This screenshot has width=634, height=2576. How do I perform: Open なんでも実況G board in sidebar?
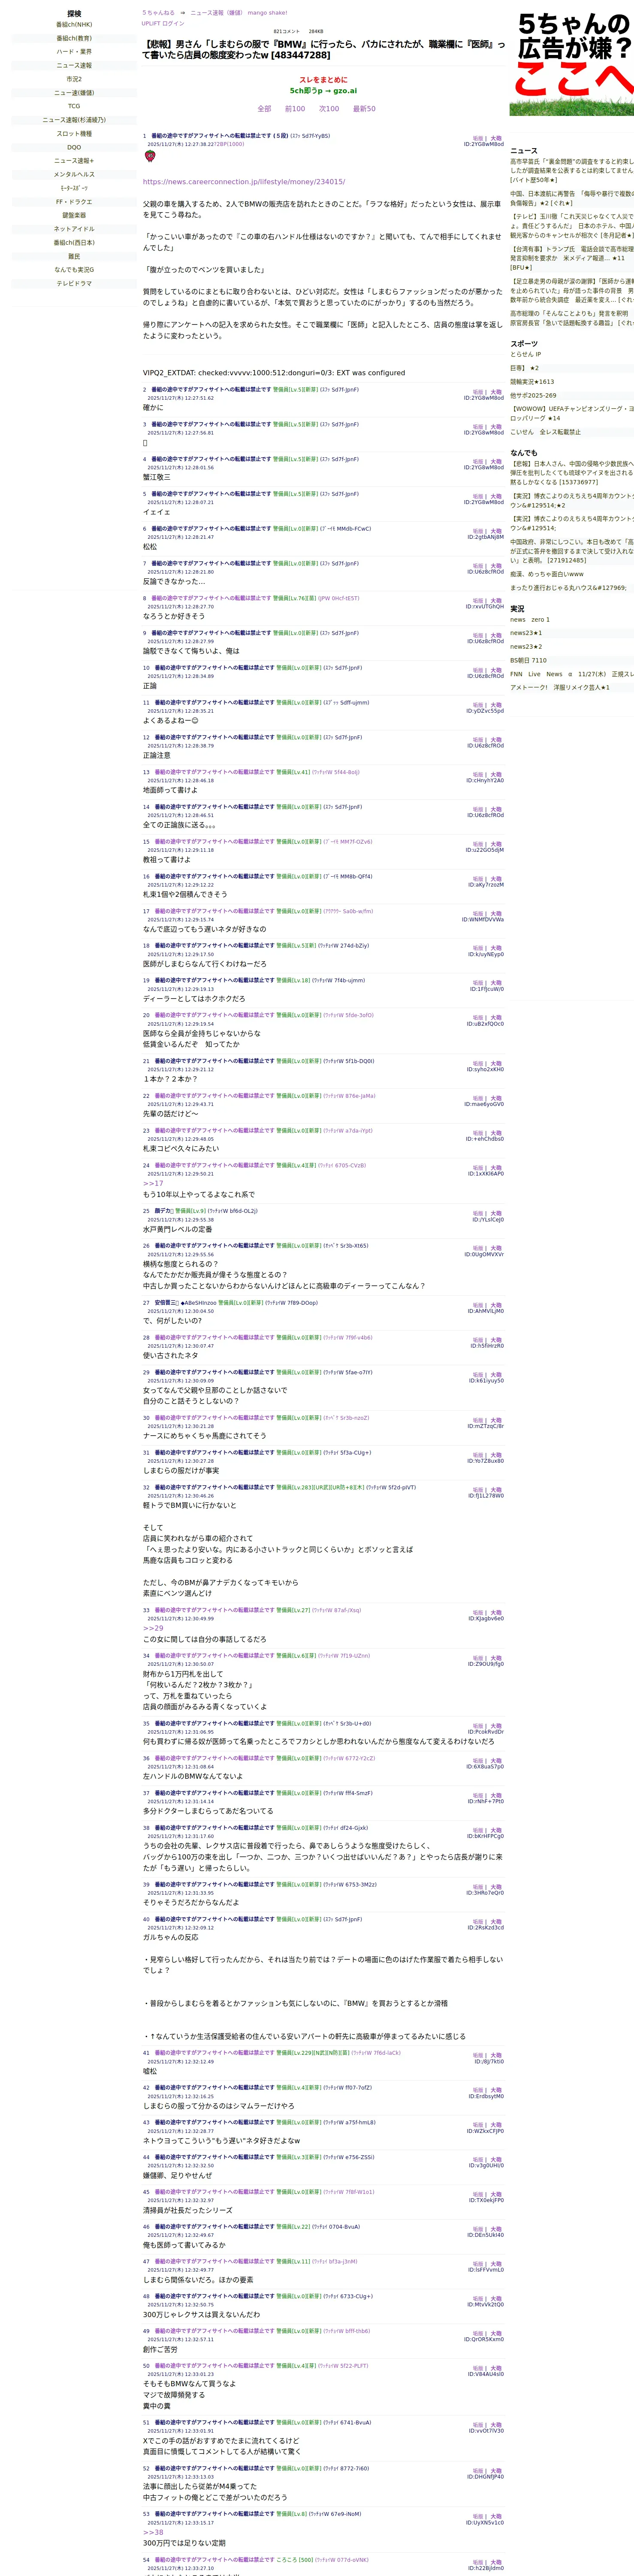point(74,270)
